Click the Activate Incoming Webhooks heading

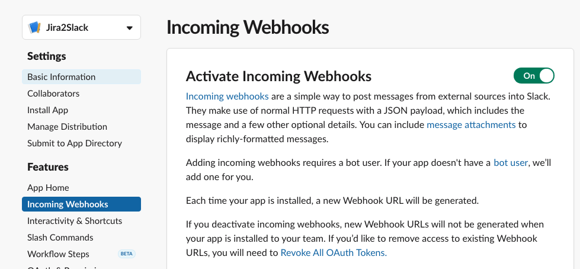(278, 76)
